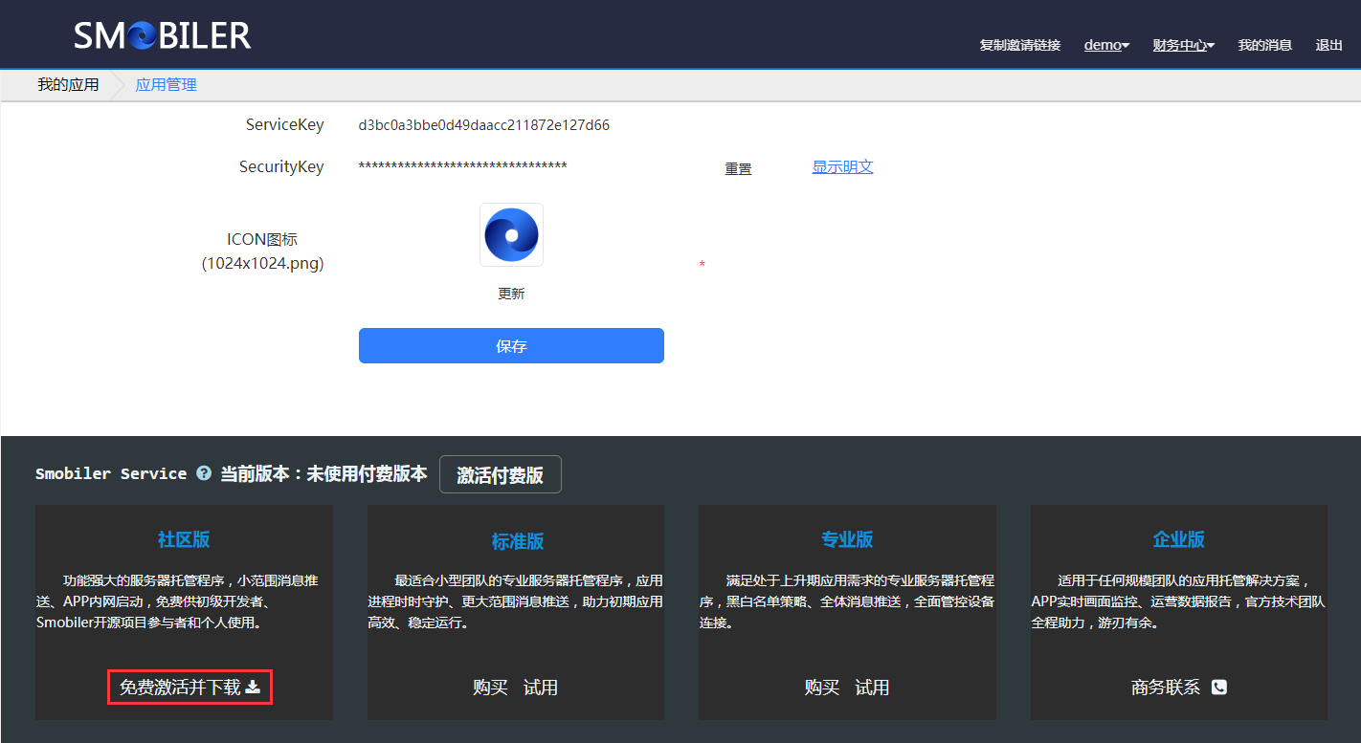Click the help question mark icon
Screen dimensions: 1361x743
pos(204,473)
